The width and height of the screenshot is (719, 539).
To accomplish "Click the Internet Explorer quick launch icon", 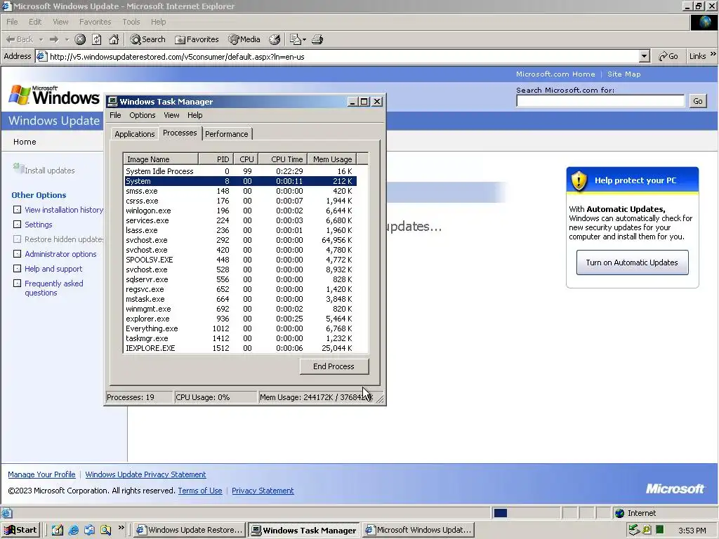I will (73, 530).
